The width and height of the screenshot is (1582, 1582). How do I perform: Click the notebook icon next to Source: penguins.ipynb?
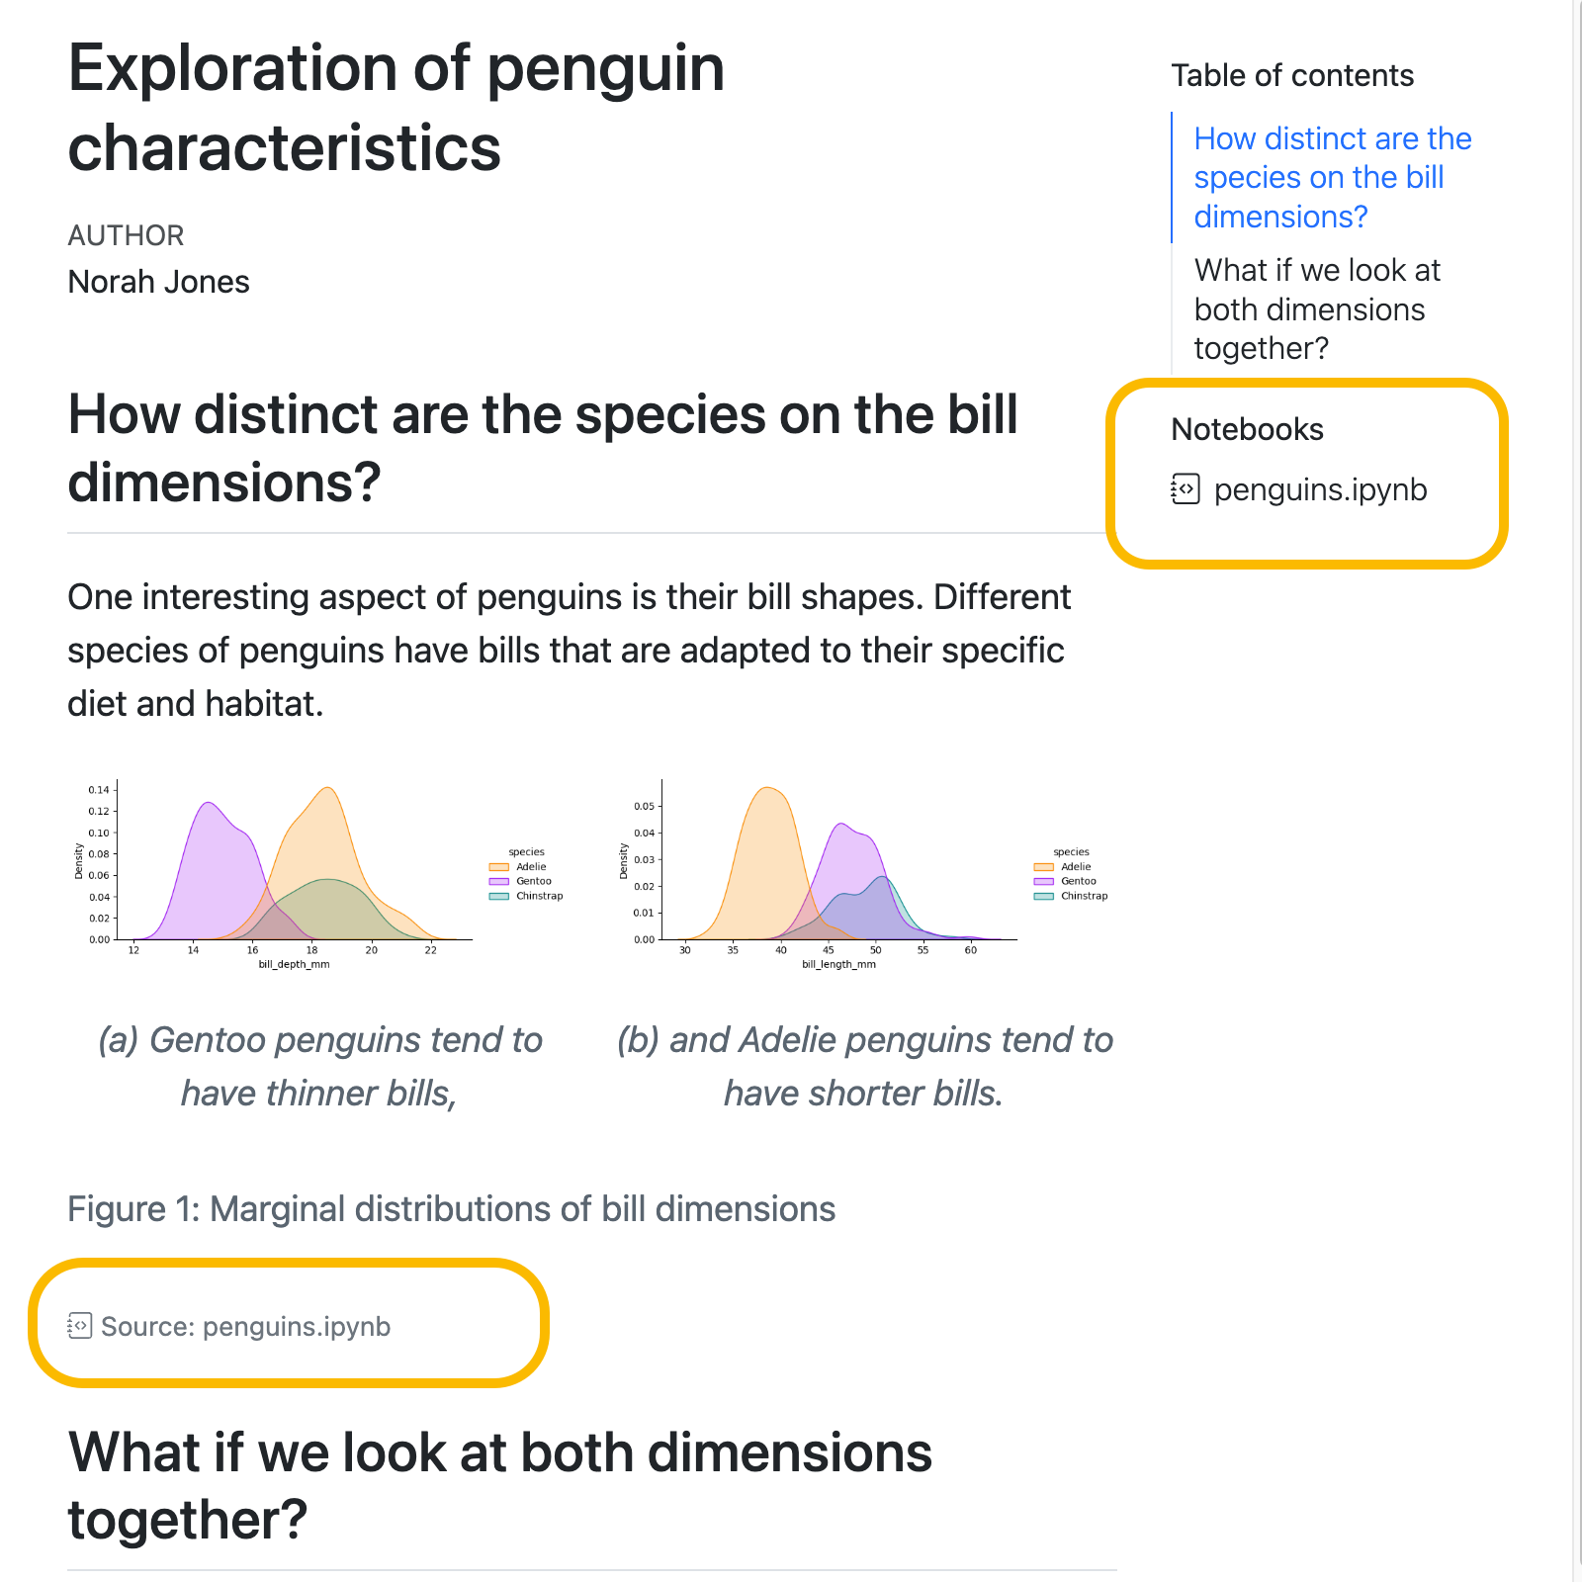point(79,1327)
